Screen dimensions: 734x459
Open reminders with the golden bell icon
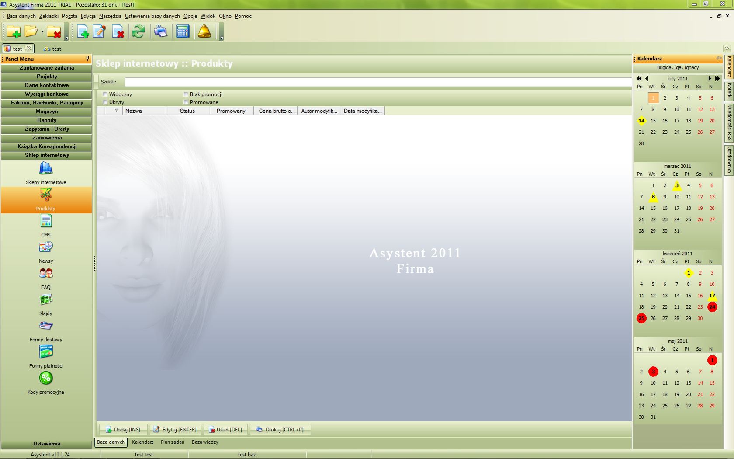pyautogui.click(x=204, y=31)
